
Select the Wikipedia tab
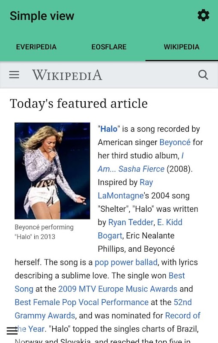point(182,47)
